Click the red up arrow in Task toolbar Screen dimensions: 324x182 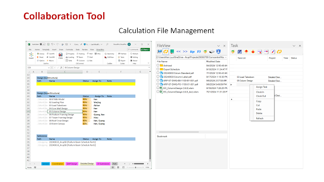click(x=246, y=52)
